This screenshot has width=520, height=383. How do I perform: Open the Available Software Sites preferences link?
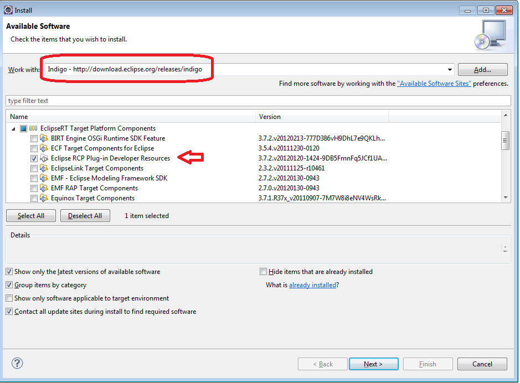[x=434, y=84]
